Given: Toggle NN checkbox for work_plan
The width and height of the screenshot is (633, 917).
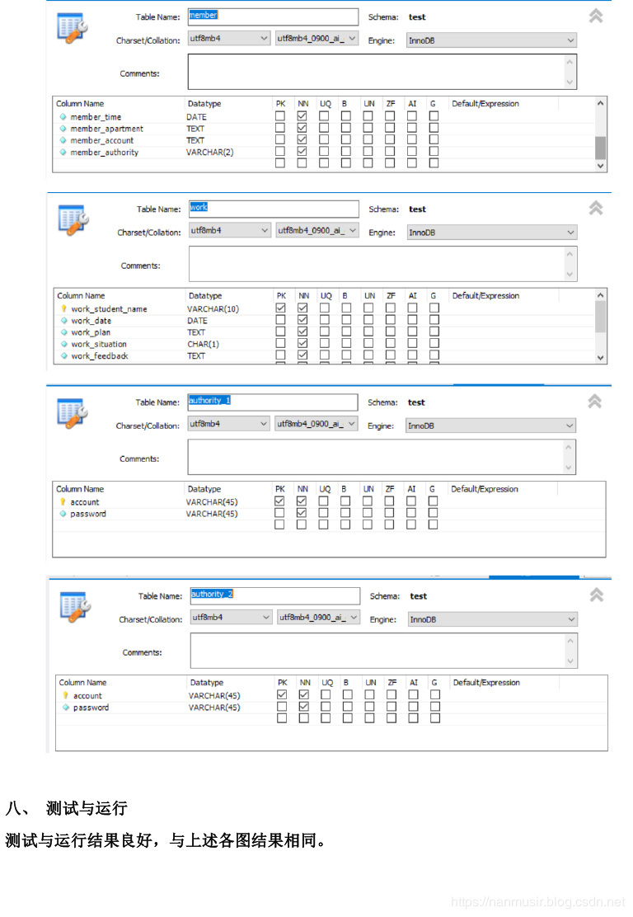Looking at the screenshot, I should point(302,332).
